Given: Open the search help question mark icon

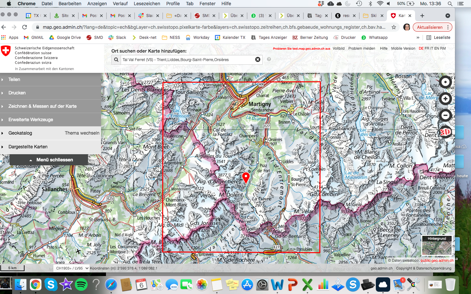Looking at the screenshot, I should point(269,59).
